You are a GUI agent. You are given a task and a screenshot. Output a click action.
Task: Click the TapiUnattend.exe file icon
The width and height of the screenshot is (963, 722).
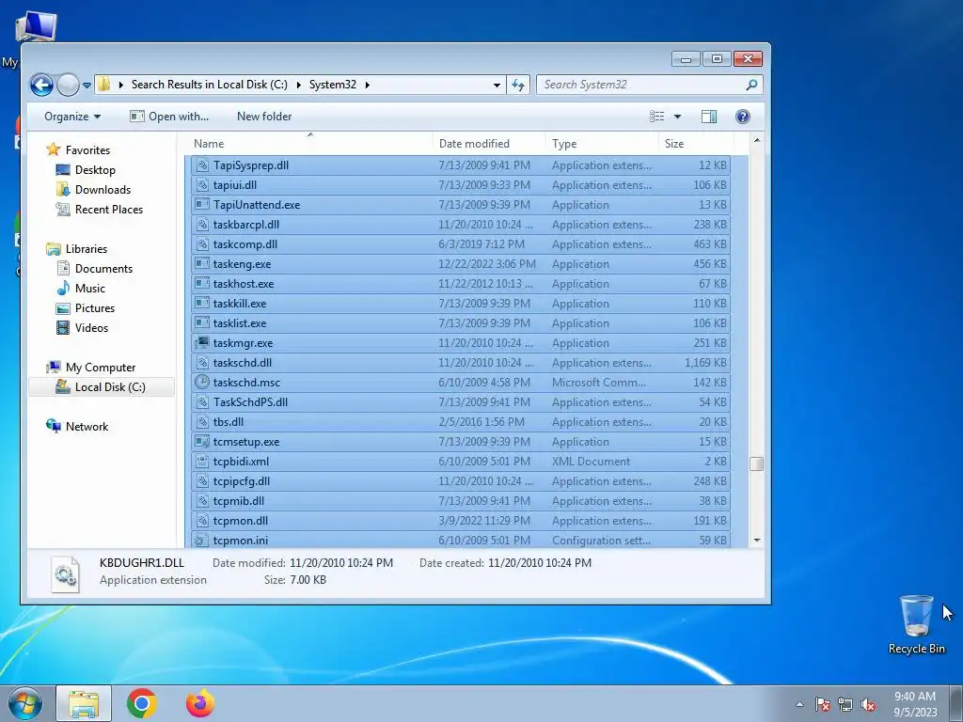[x=201, y=204]
